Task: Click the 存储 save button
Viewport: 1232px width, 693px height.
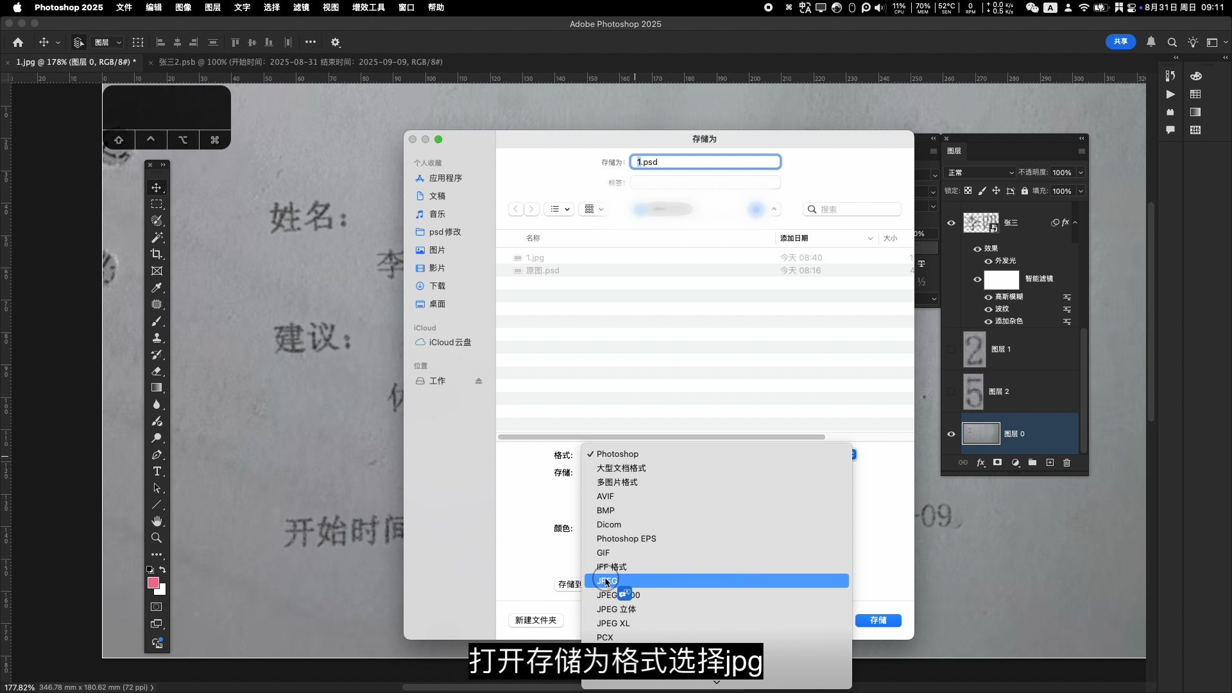Action: pos(878,620)
